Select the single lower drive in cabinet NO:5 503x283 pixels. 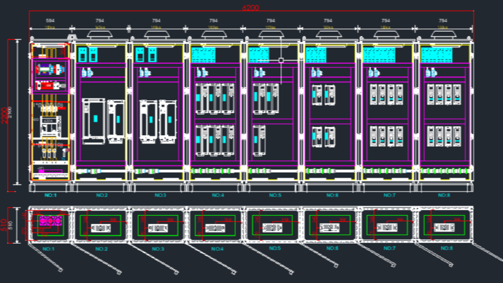tap(259, 140)
